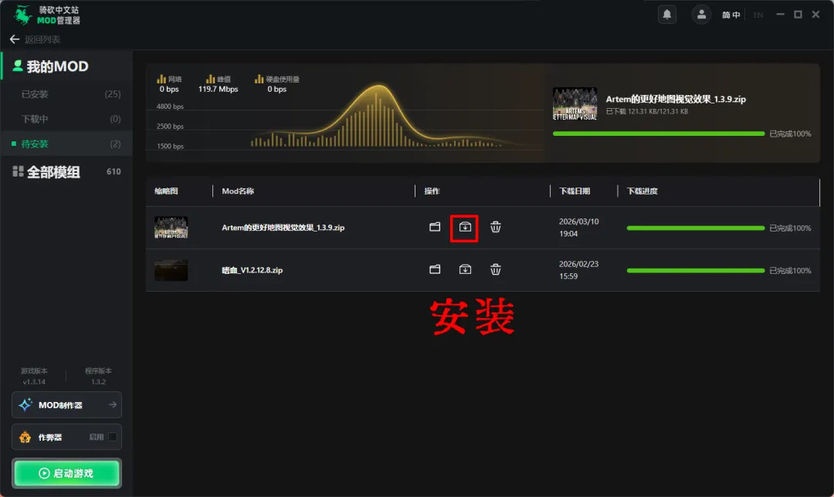Click the Artem mod thumbnail in list

pyautogui.click(x=171, y=228)
